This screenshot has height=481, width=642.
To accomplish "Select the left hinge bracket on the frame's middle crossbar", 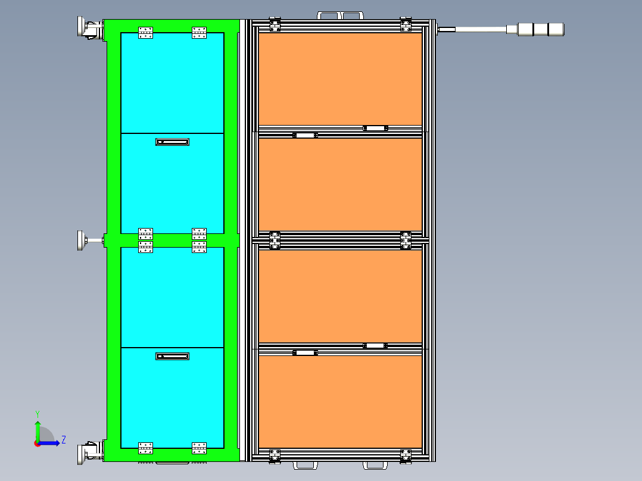I will (275, 240).
